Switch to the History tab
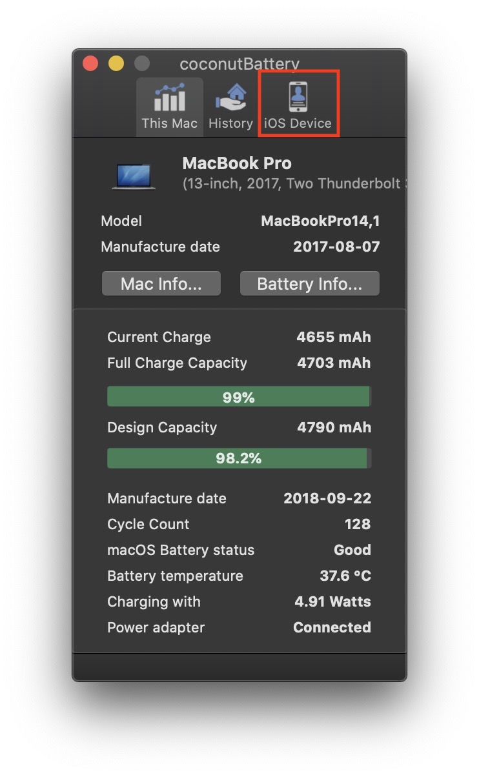 (230, 106)
